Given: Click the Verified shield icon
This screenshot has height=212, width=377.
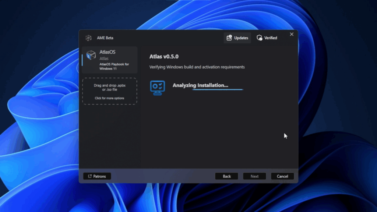Looking at the screenshot, I should (x=260, y=38).
